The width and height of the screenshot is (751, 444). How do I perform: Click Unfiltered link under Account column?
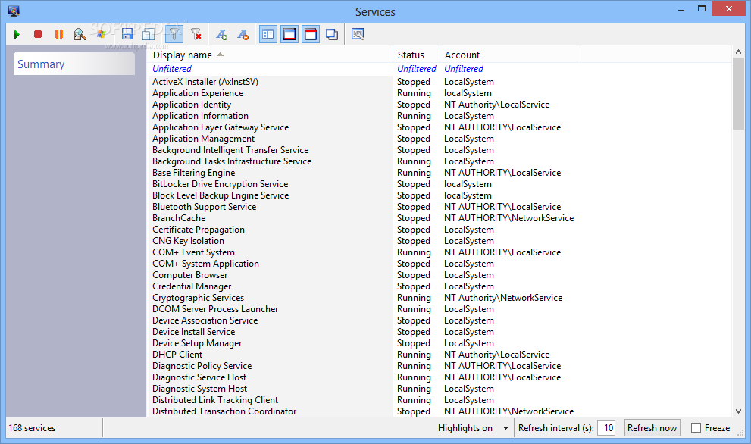click(464, 69)
